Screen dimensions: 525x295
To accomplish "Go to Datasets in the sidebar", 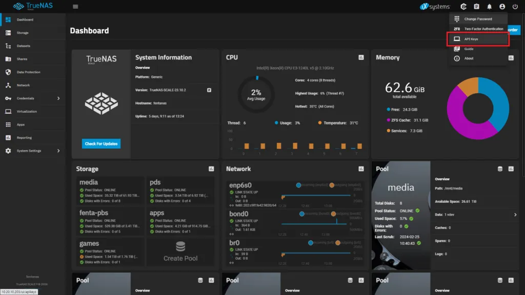I will pos(24,46).
